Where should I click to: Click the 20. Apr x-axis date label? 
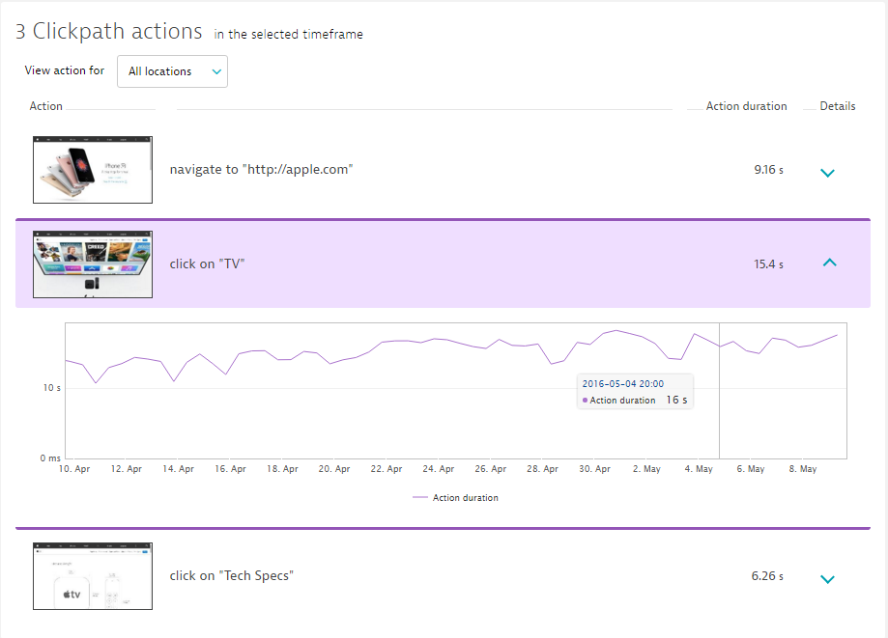334,469
